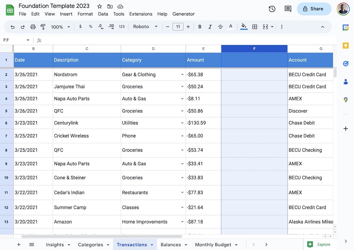This screenshot has width=354, height=250.
Task: Open the File menu
Action: [x=22, y=14]
